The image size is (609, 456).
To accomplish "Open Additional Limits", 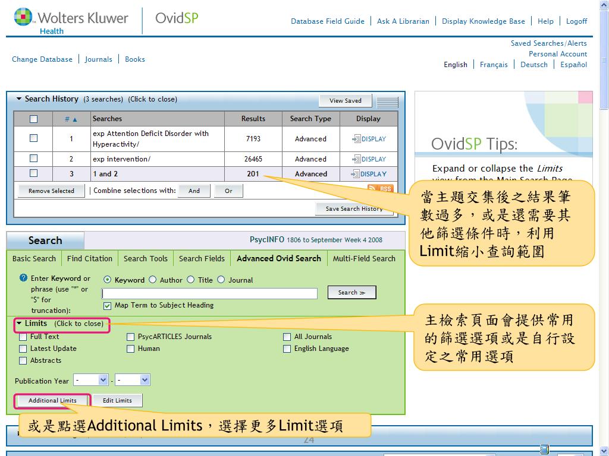I will pyautogui.click(x=52, y=401).
